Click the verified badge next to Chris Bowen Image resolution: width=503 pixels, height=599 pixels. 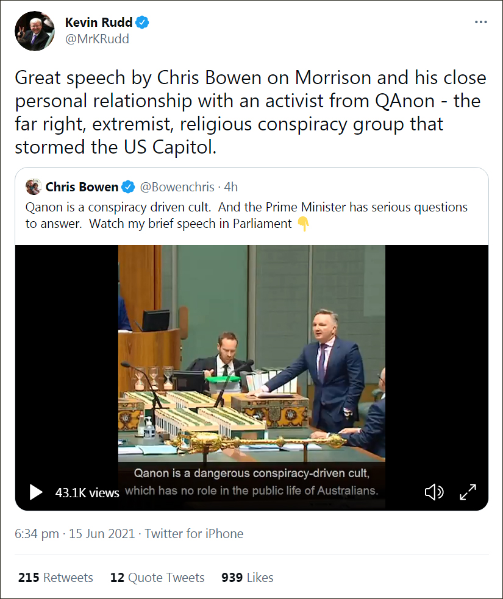pyautogui.click(x=128, y=187)
